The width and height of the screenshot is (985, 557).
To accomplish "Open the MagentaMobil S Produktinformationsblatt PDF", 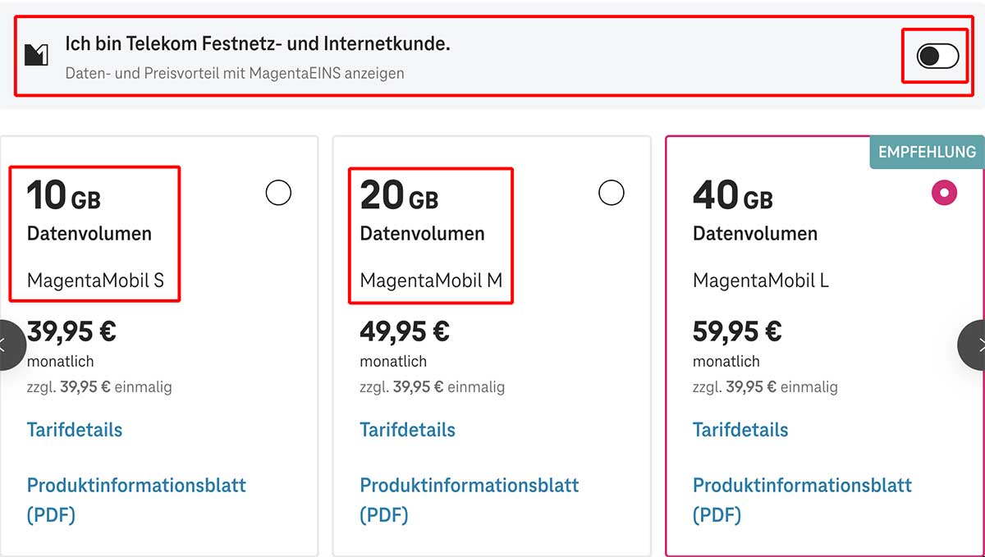I will tap(136, 500).
